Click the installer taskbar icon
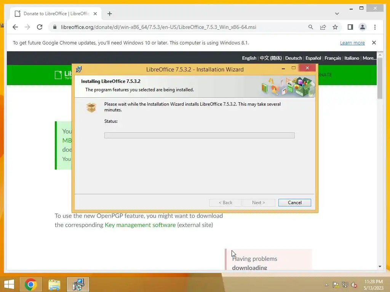Viewport: 390px width, 292px height. pyautogui.click(x=78, y=284)
